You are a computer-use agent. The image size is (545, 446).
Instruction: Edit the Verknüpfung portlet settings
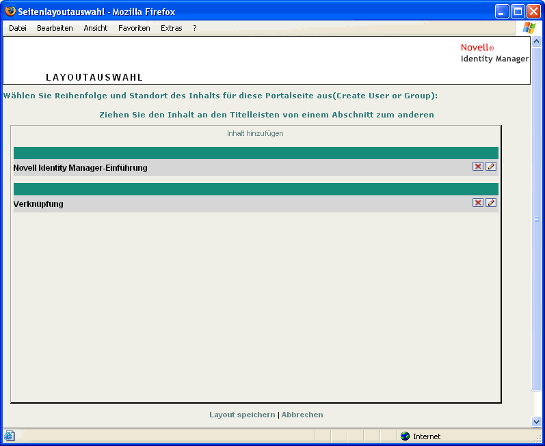tap(491, 203)
